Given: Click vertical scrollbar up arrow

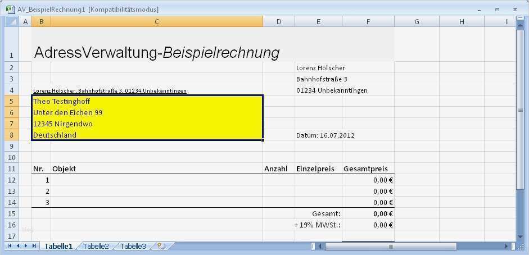Looking at the screenshot, I should [520, 26].
